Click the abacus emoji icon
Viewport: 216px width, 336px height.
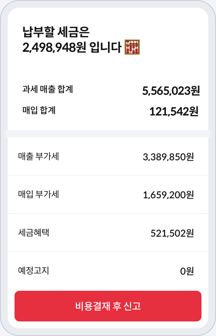tap(132, 47)
